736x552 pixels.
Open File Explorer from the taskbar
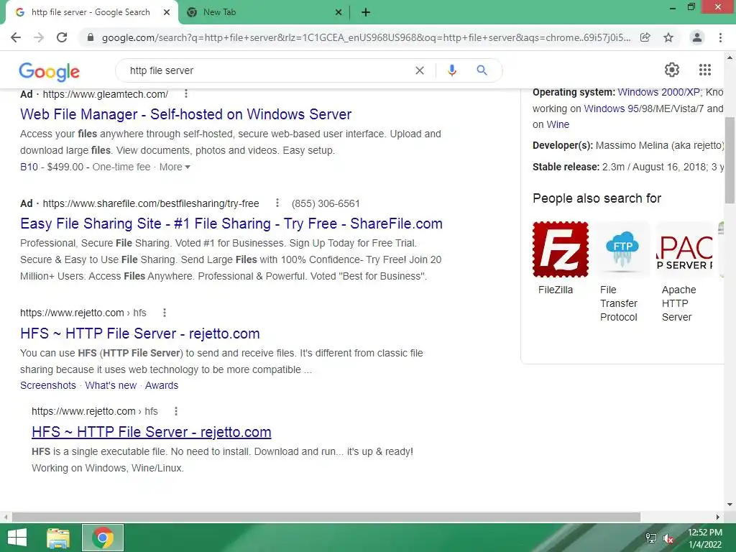coord(58,538)
